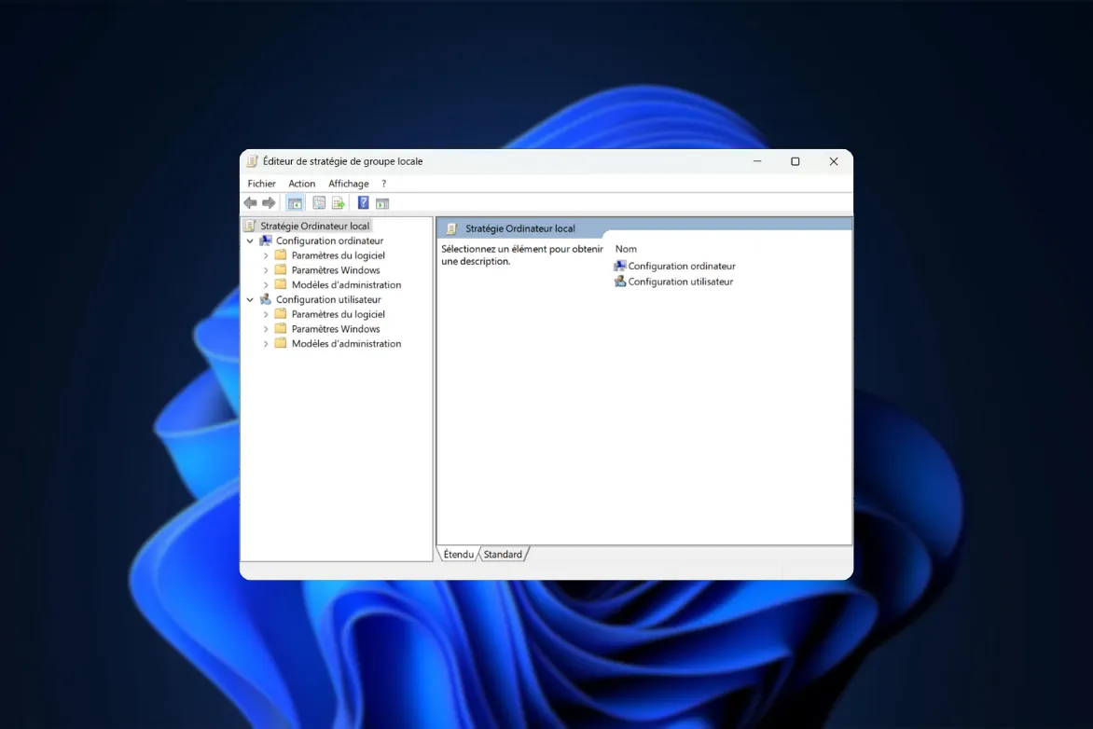Click the Nom column header
1093x729 pixels.
[x=626, y=249]
